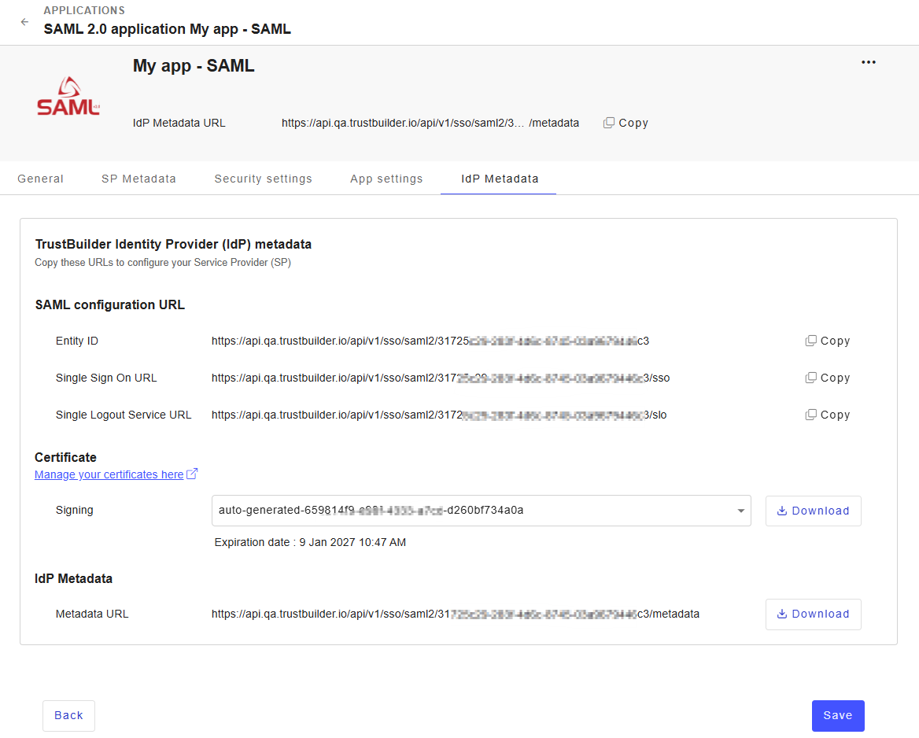This screenshot has width=919, height=738.
Task: Download the signing certificate
Action: (813, 511)
